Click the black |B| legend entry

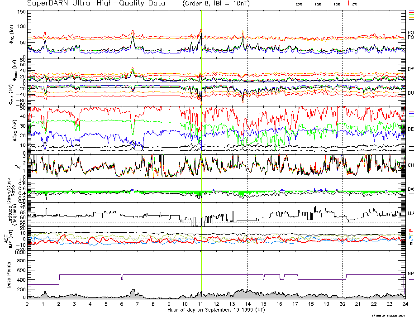point(411,244)
